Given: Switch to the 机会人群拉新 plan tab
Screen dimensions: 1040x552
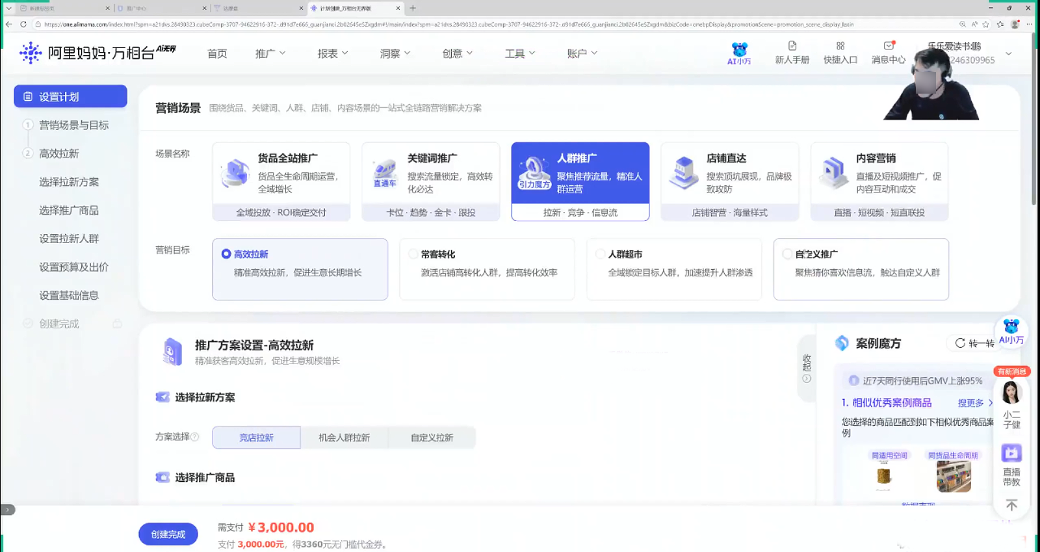Looking at the screenshot, I should (344, 438).
